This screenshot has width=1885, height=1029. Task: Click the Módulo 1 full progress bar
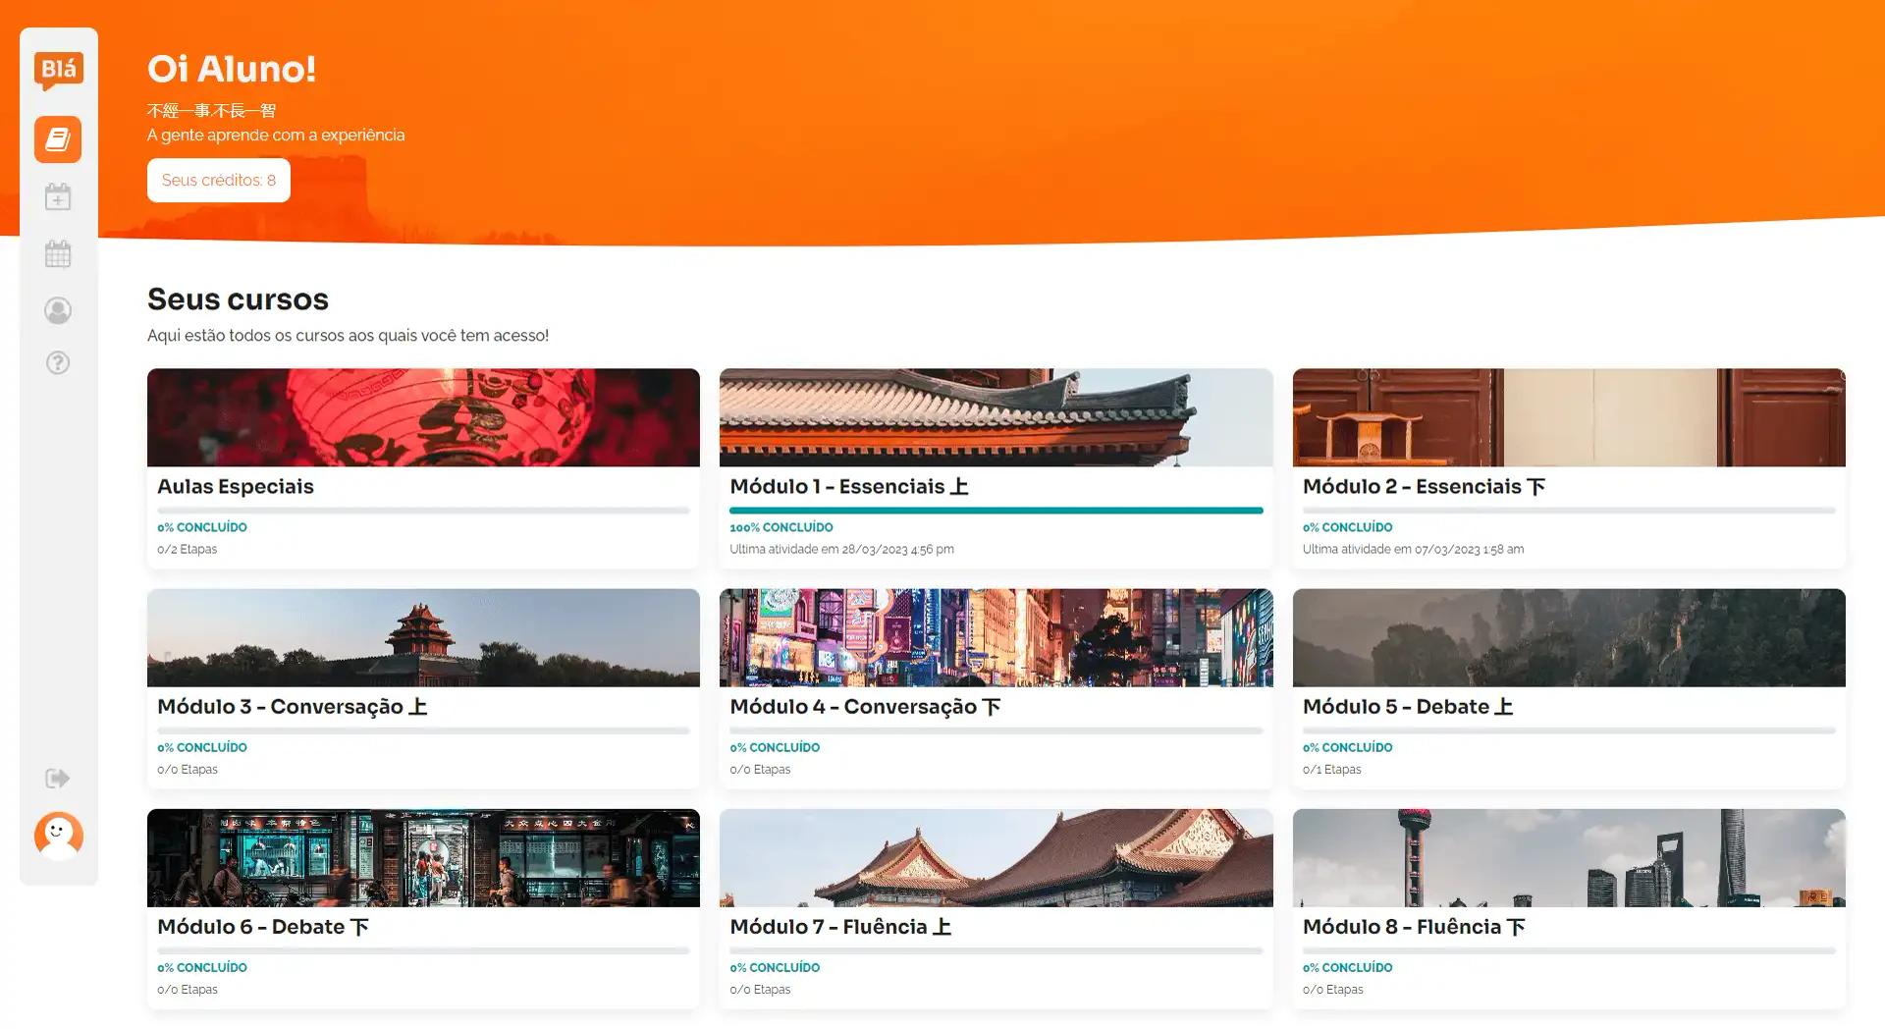996,511
